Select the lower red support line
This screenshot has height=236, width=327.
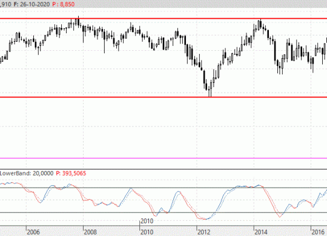click(163, 97)
